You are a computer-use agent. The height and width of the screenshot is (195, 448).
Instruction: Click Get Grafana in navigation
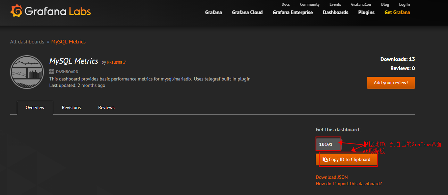tap(397, 12)
